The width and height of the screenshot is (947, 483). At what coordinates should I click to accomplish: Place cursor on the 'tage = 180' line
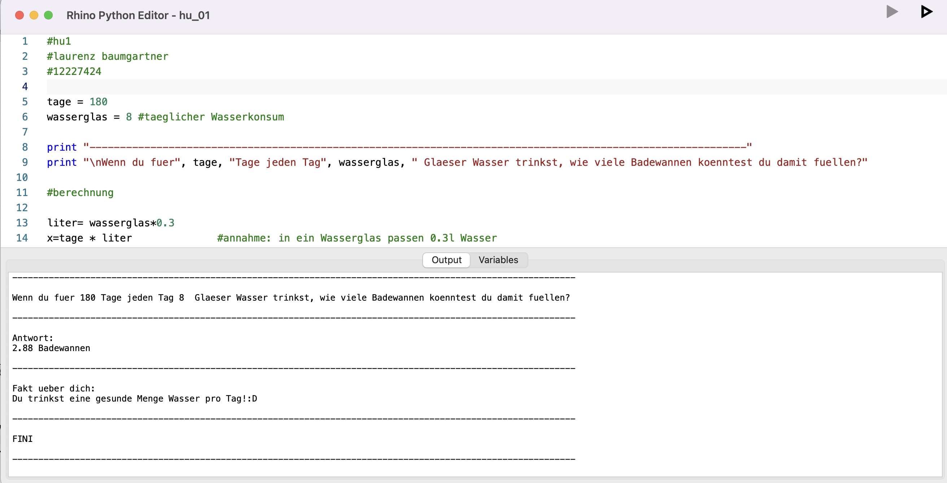[77, 102]
